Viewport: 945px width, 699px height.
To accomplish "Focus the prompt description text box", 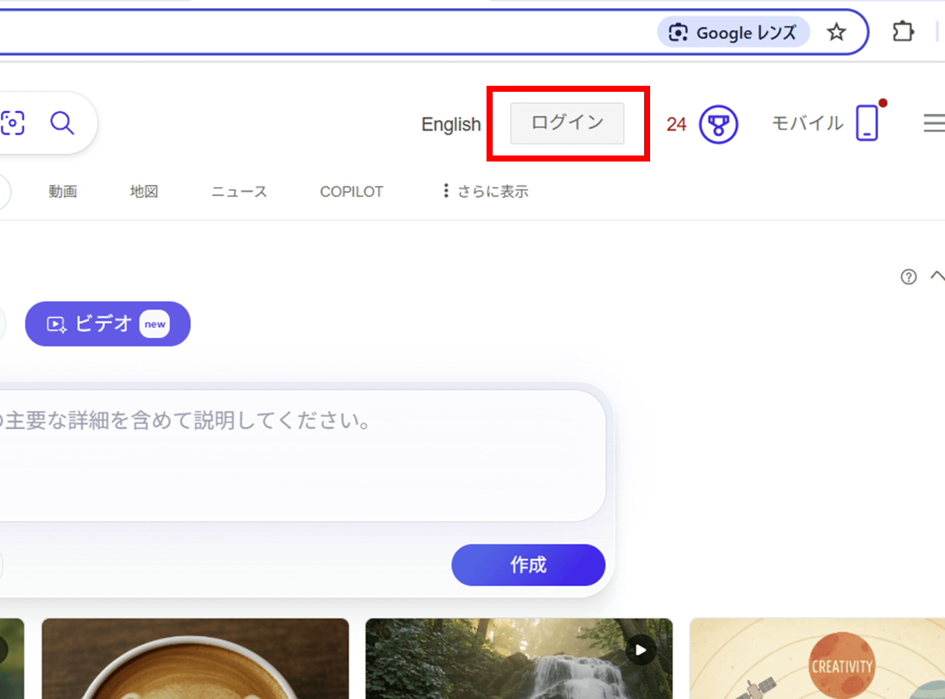I will pyautogui.click(x=302, y=456).
